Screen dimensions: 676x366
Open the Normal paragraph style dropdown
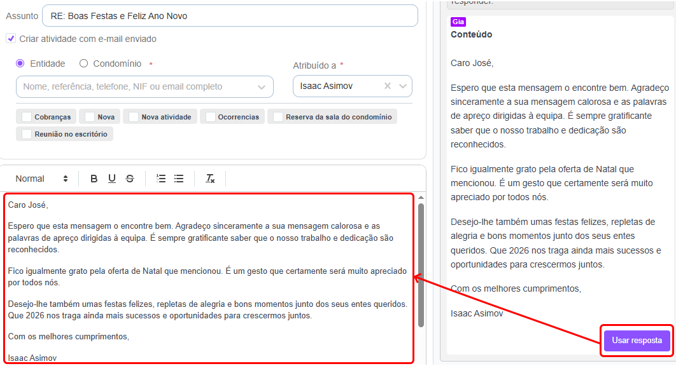pos(41,179)
